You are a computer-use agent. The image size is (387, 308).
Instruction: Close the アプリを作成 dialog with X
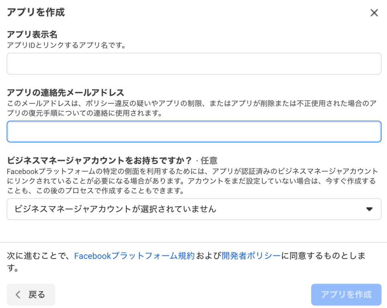point(374,13)
